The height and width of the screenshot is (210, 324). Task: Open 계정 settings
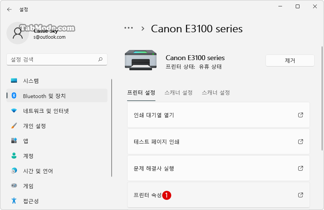click(57, 156)
